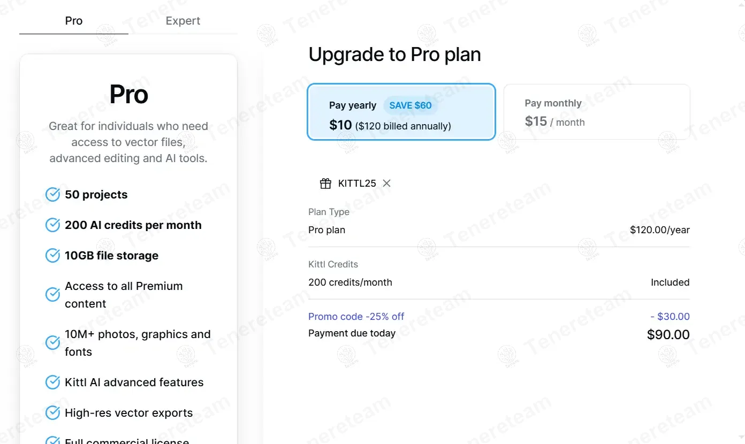Screen dimensions: 745x444
Task: Remove the KITTL25 promo code
Action: [387, 183]
